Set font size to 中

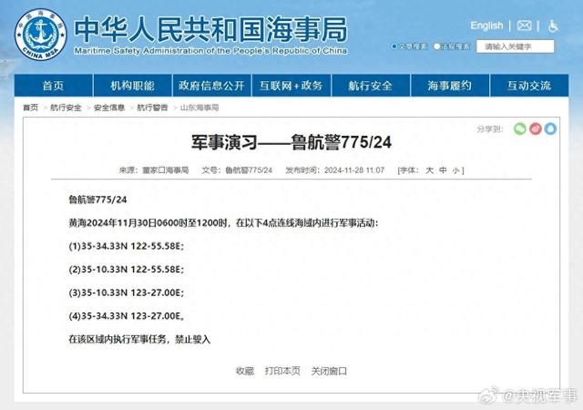pos(443,170)
